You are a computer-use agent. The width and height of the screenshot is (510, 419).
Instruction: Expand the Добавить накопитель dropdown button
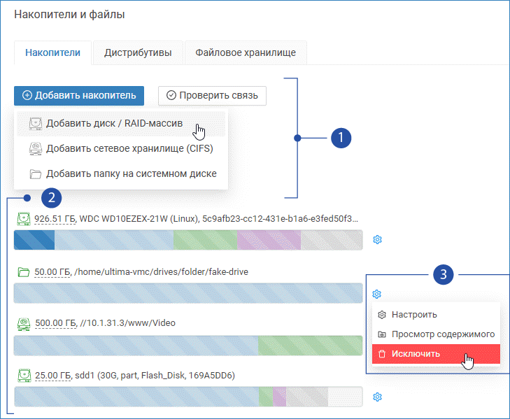[x=79, y=95]
